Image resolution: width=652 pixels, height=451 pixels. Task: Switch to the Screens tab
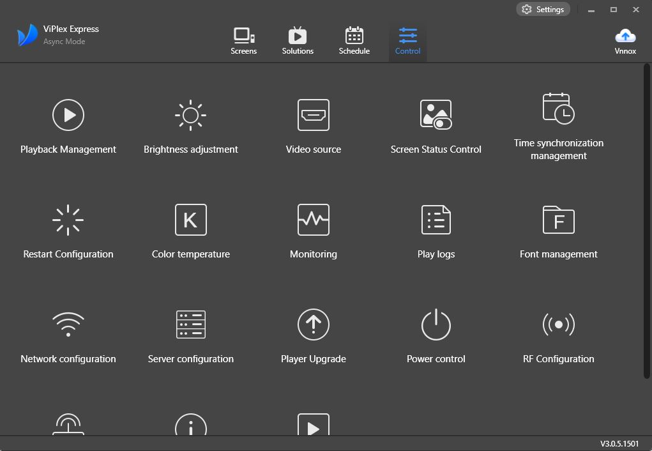[x=244, y=41]
